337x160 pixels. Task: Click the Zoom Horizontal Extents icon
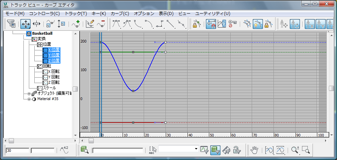click(x=269, y=150)
